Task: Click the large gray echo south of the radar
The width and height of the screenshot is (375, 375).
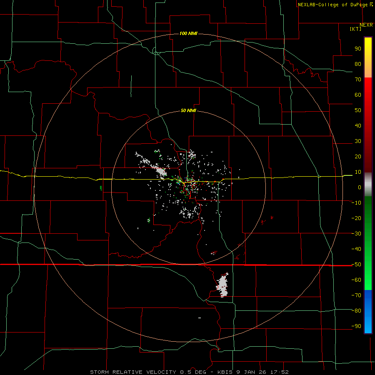Action: pyautogui.click(x=222, y=285)
